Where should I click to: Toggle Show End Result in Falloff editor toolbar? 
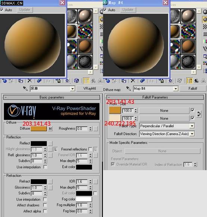point(189,81)
